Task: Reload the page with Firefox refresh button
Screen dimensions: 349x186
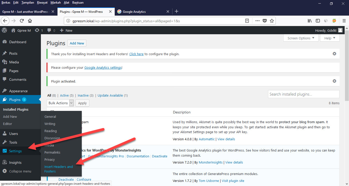Action: [x=22, y=21]
